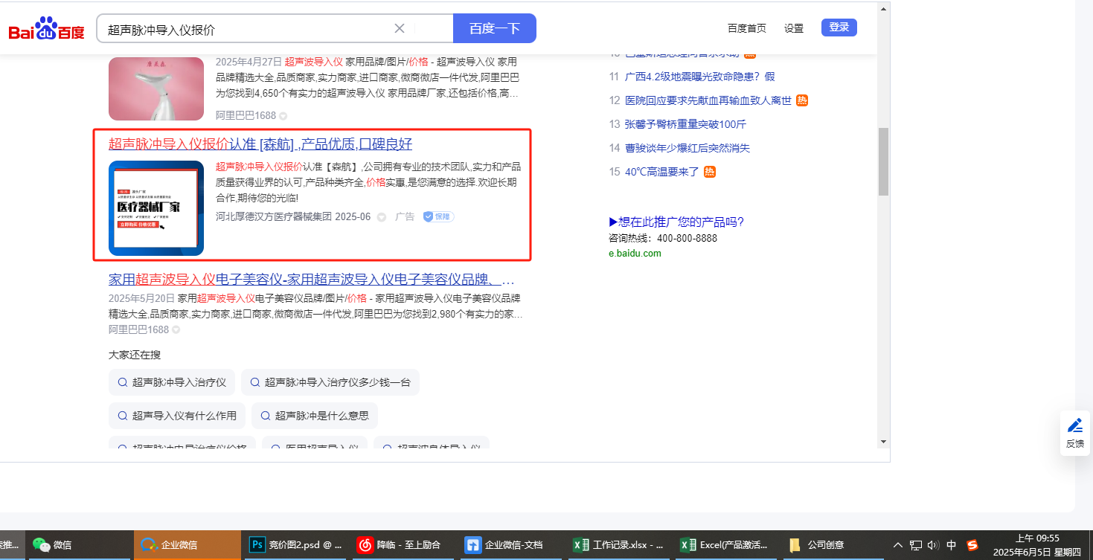Screen dimensions: 1093x560
Task: Expand dropdown arrow beside first 阿里巴巴1688 source
Action: point(283,116)
